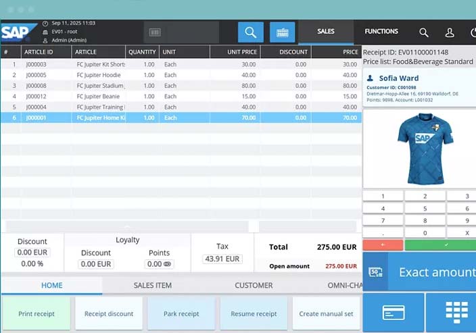Click the Create manual set button

(x=327, y=313)
